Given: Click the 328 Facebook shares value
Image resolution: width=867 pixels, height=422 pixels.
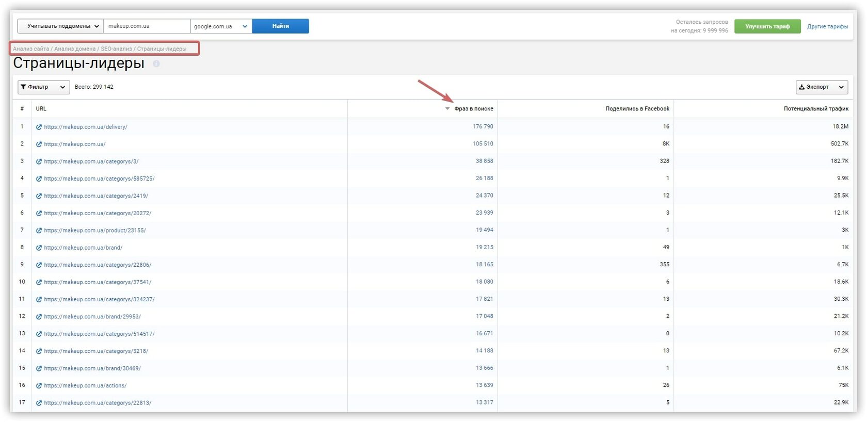Looking at the screenshot, I should (665, 161).
